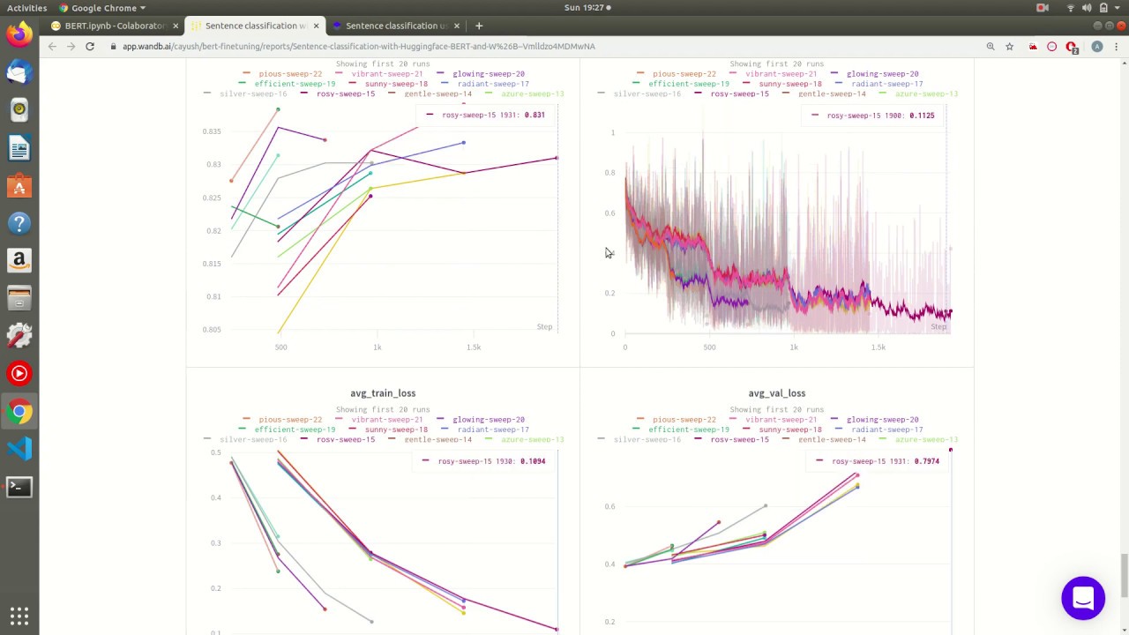
Task: Go back in browser history
Action: 52,47
